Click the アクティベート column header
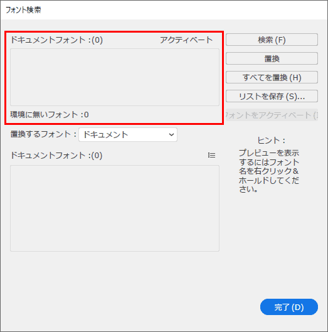Viewport: 328px width, 332px height. (186, 40)
